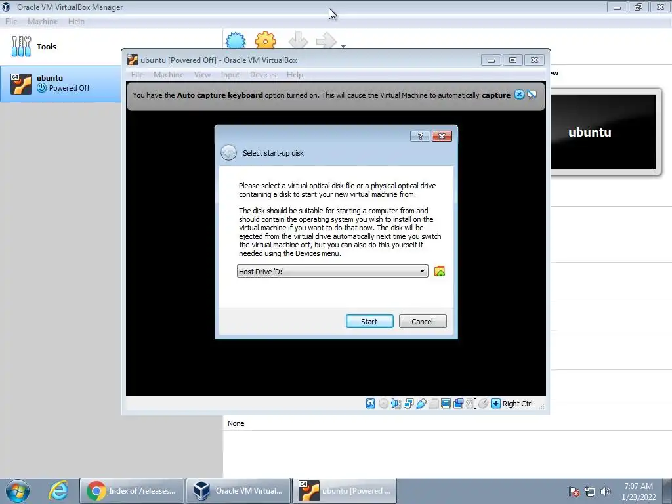The height and width of the screenshot is (504, 672).
Task: Minimize the ubuntu VM window
Action: [491, 60]
